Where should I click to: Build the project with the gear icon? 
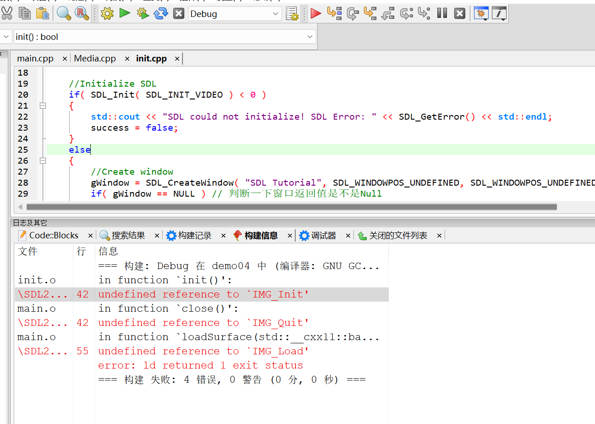107,13
